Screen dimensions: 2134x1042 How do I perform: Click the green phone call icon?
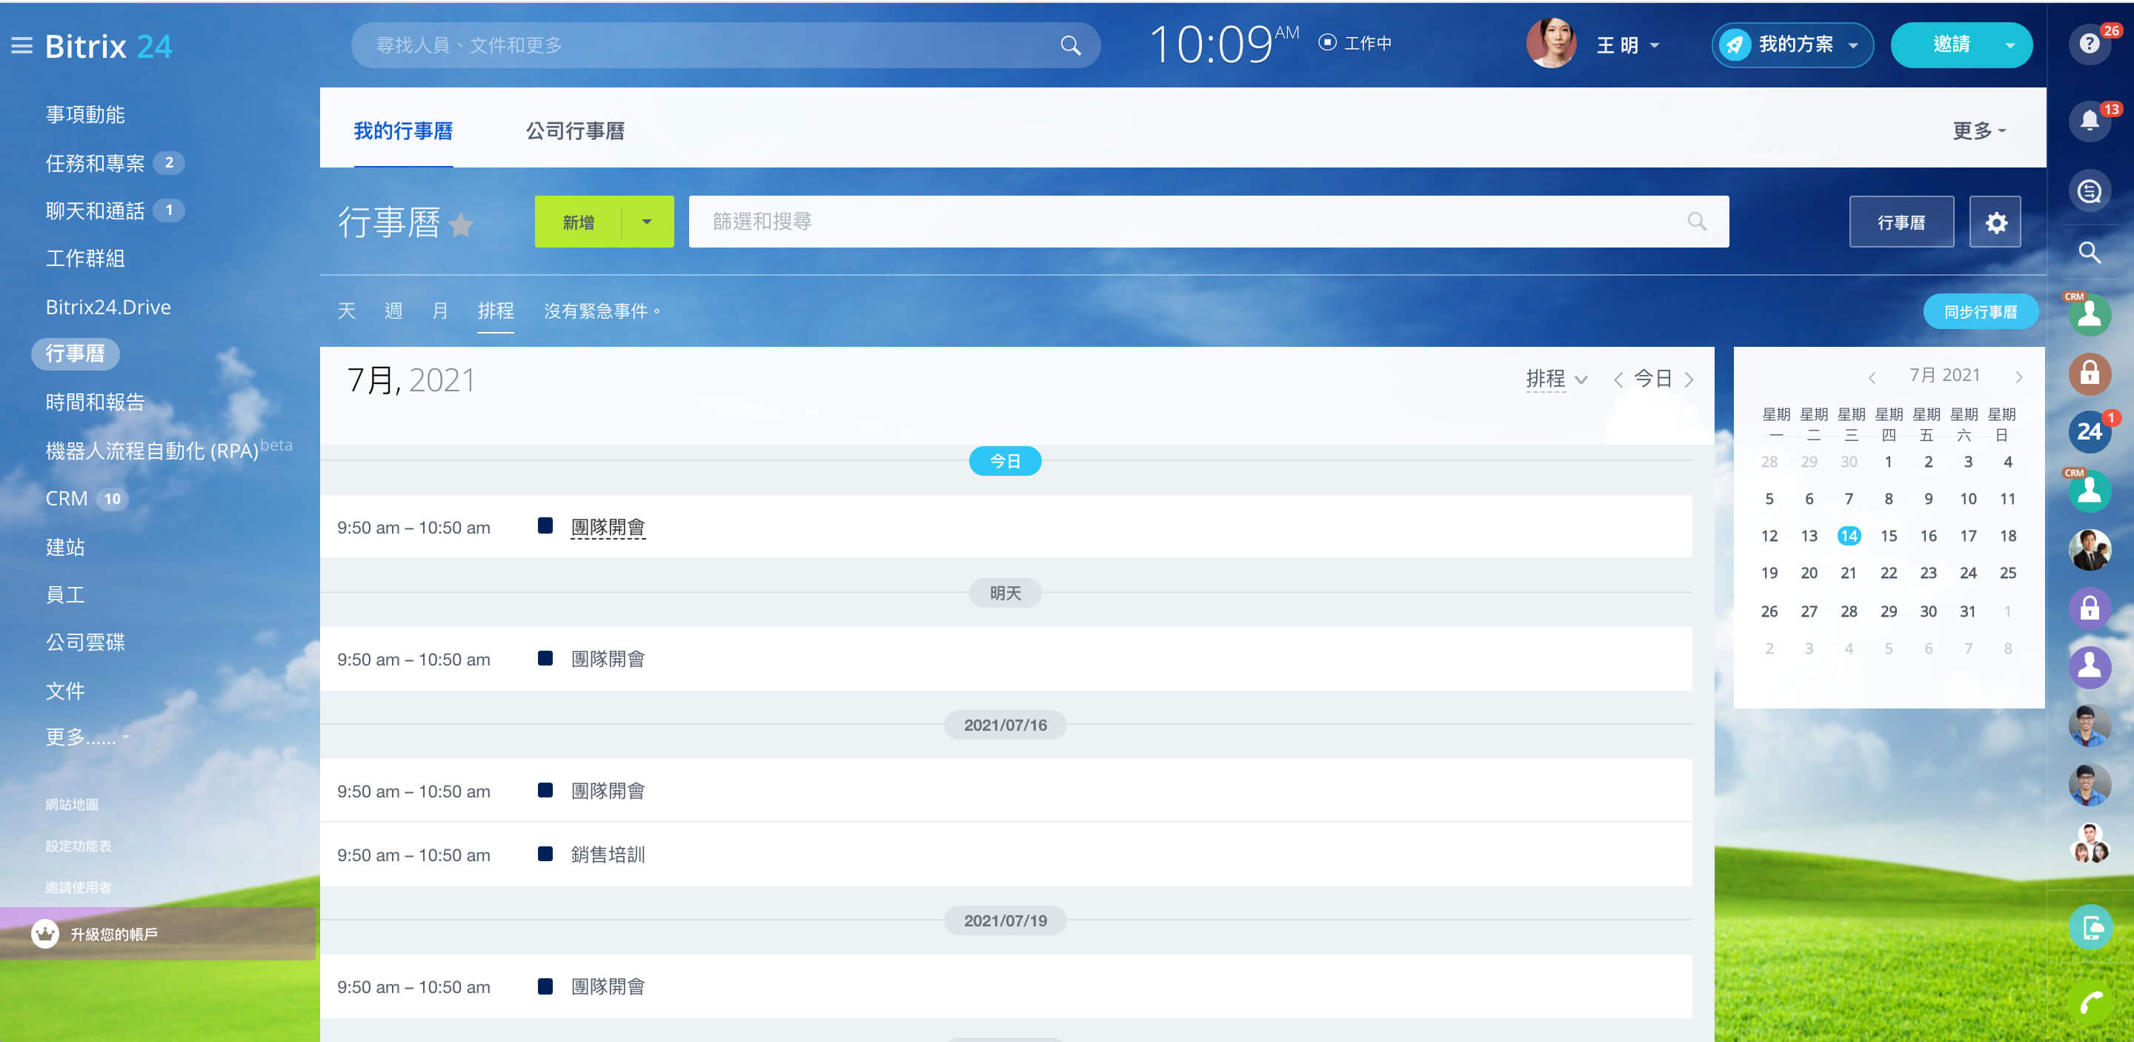[2090, 1003]
